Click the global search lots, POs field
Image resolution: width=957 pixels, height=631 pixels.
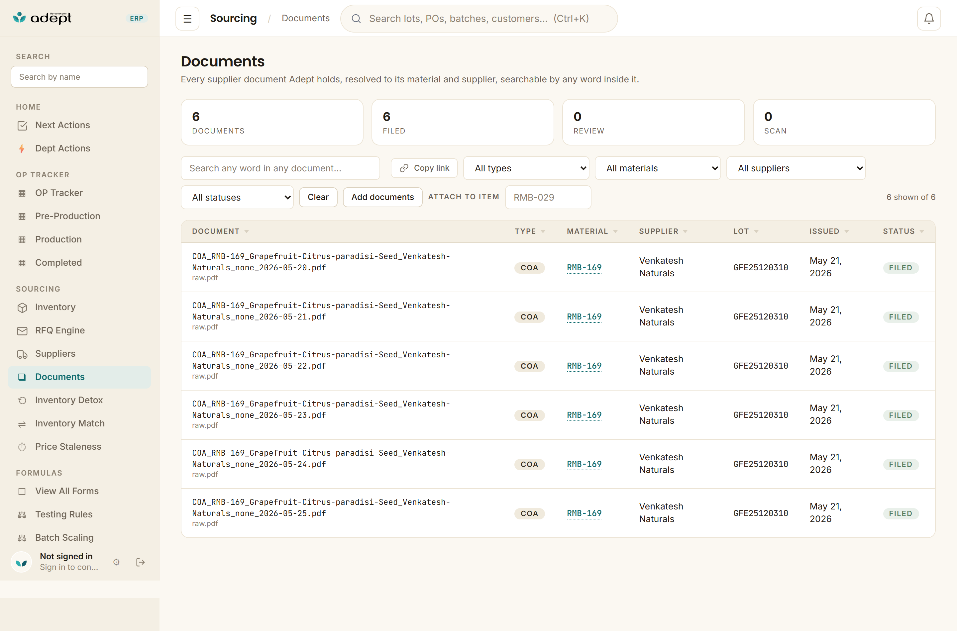(x=479, y=19)
